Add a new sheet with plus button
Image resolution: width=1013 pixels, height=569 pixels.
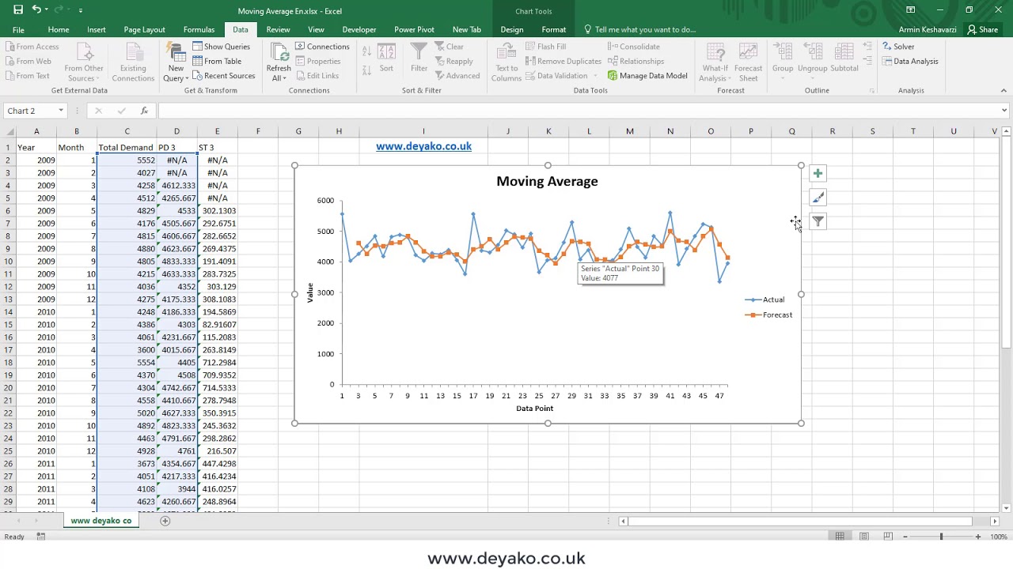click(165, 521)
